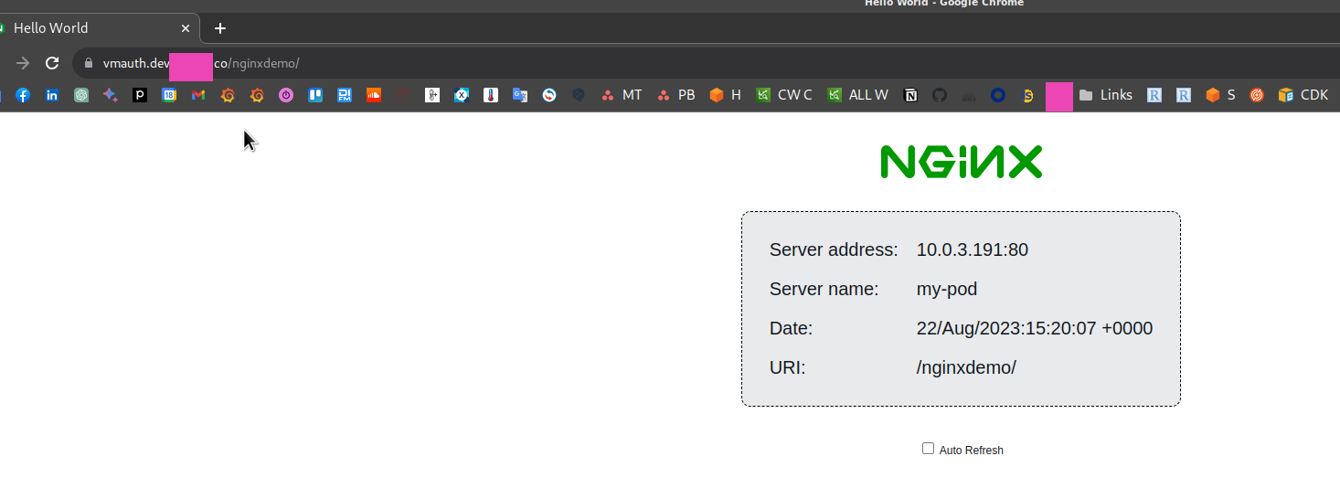Open the thermometer bookmark
The width and height of the screenshot is (1340, 488).
pyautogui.click(x=491, y=95)
